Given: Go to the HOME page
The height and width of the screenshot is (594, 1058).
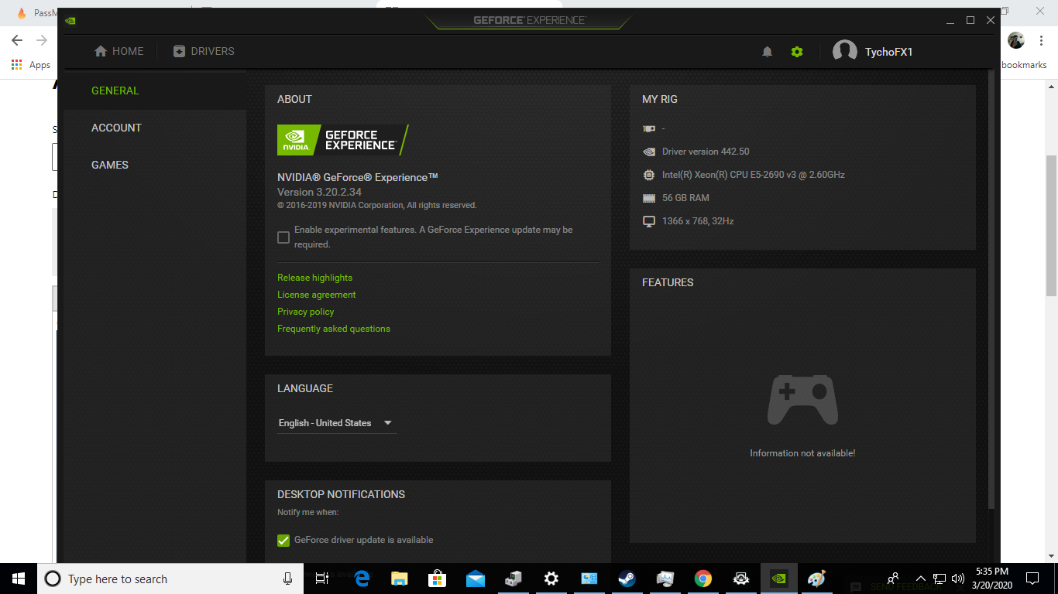Looking at the screenshot, I should point(119,51).
